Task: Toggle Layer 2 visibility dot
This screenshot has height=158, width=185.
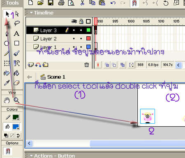Action: 74,39
